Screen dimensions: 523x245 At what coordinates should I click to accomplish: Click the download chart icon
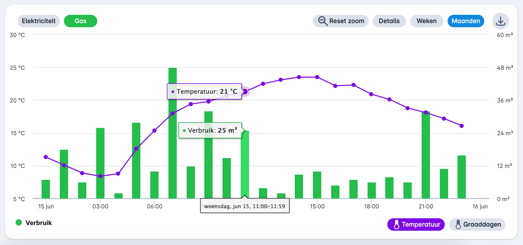pos(500,21)
